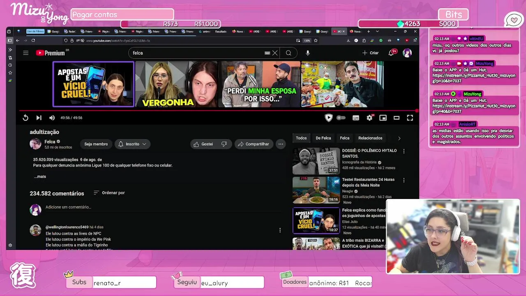526x296 pixels.
Task: Open the browser sidebar history clock icon
Action: coord(10,65)
